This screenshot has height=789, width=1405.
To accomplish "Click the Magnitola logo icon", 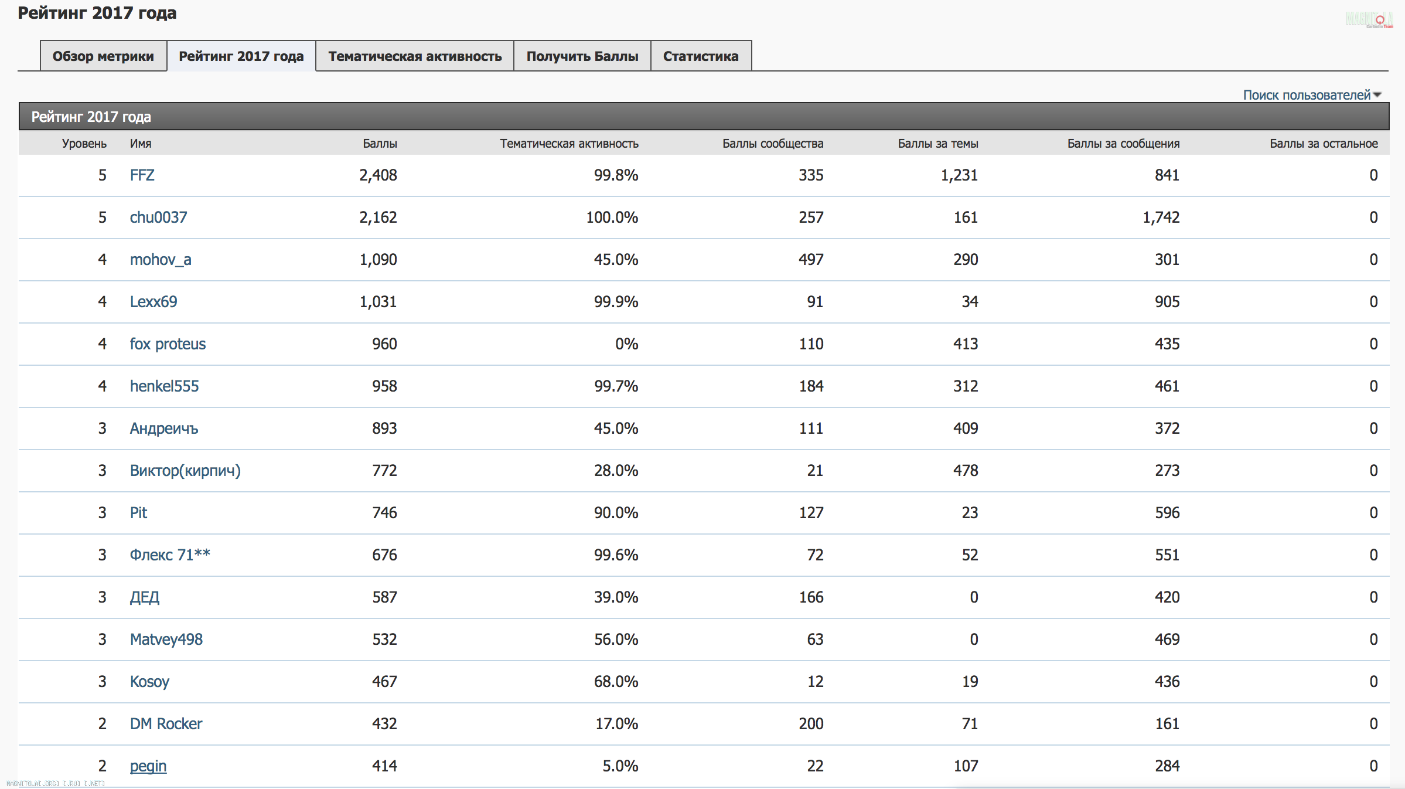I will coord(1369,20).
